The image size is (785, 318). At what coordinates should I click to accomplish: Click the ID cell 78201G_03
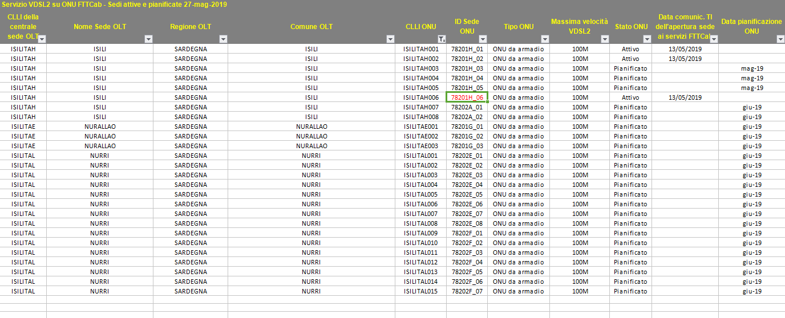coord(467,146)
